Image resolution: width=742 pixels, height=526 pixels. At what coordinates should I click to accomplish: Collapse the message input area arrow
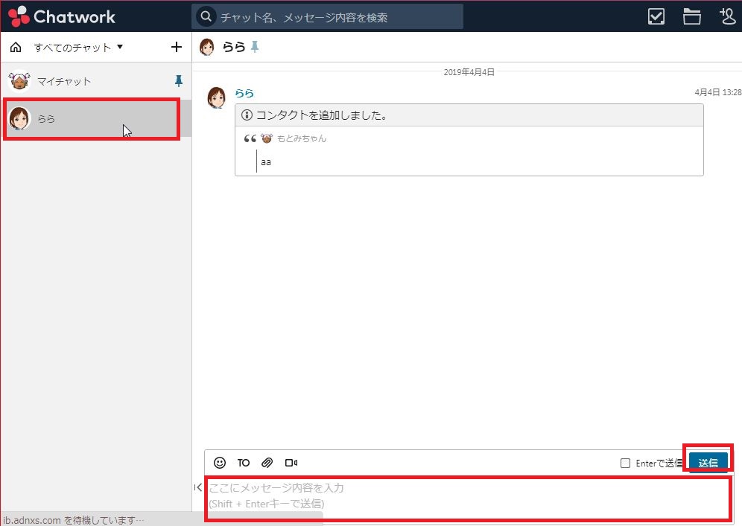[198, 487]
